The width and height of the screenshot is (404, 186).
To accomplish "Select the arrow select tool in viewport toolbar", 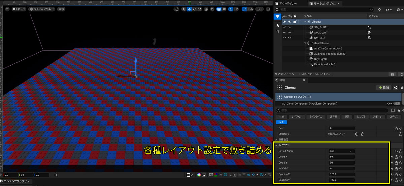I will point(184,9).
